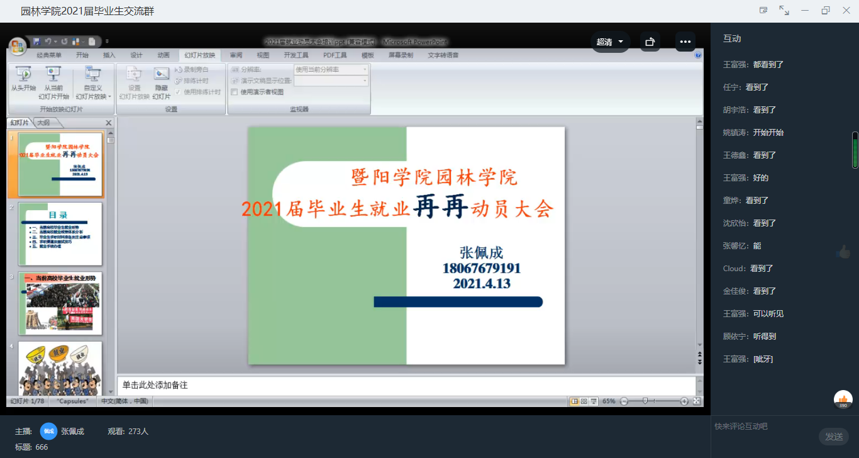
Task: Click the zoom slider handle at 65%
Action: pos(645,401)
